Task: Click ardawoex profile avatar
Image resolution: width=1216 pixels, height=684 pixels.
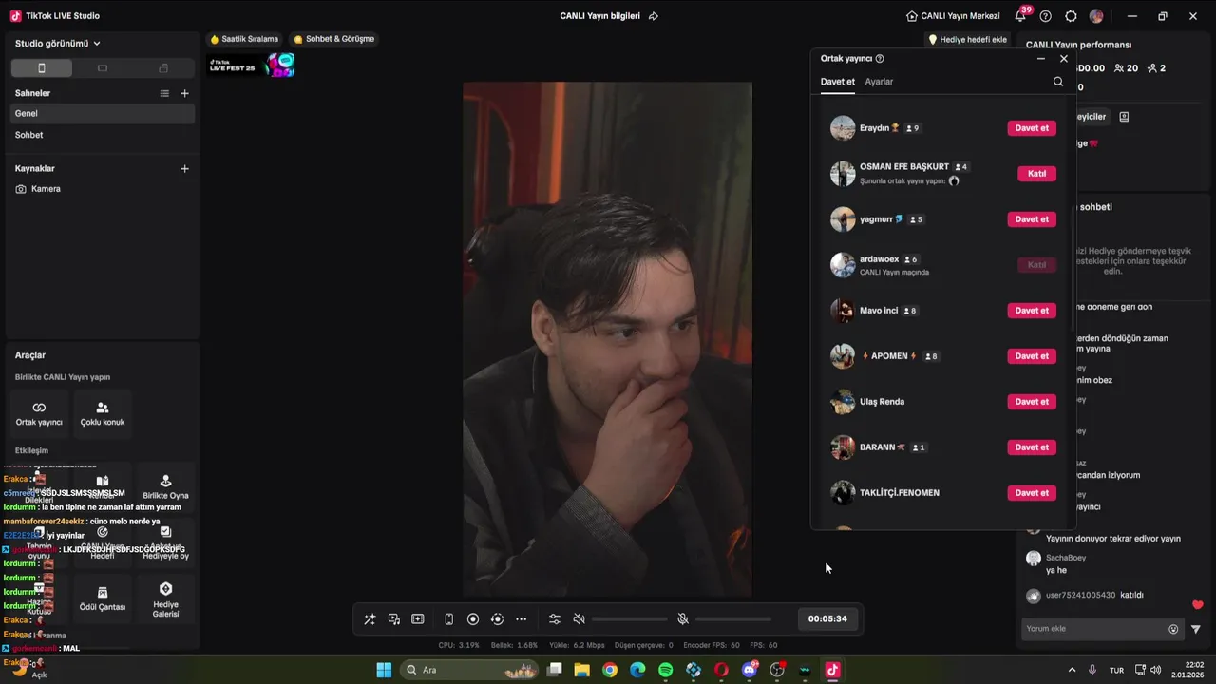Action: 843,265
